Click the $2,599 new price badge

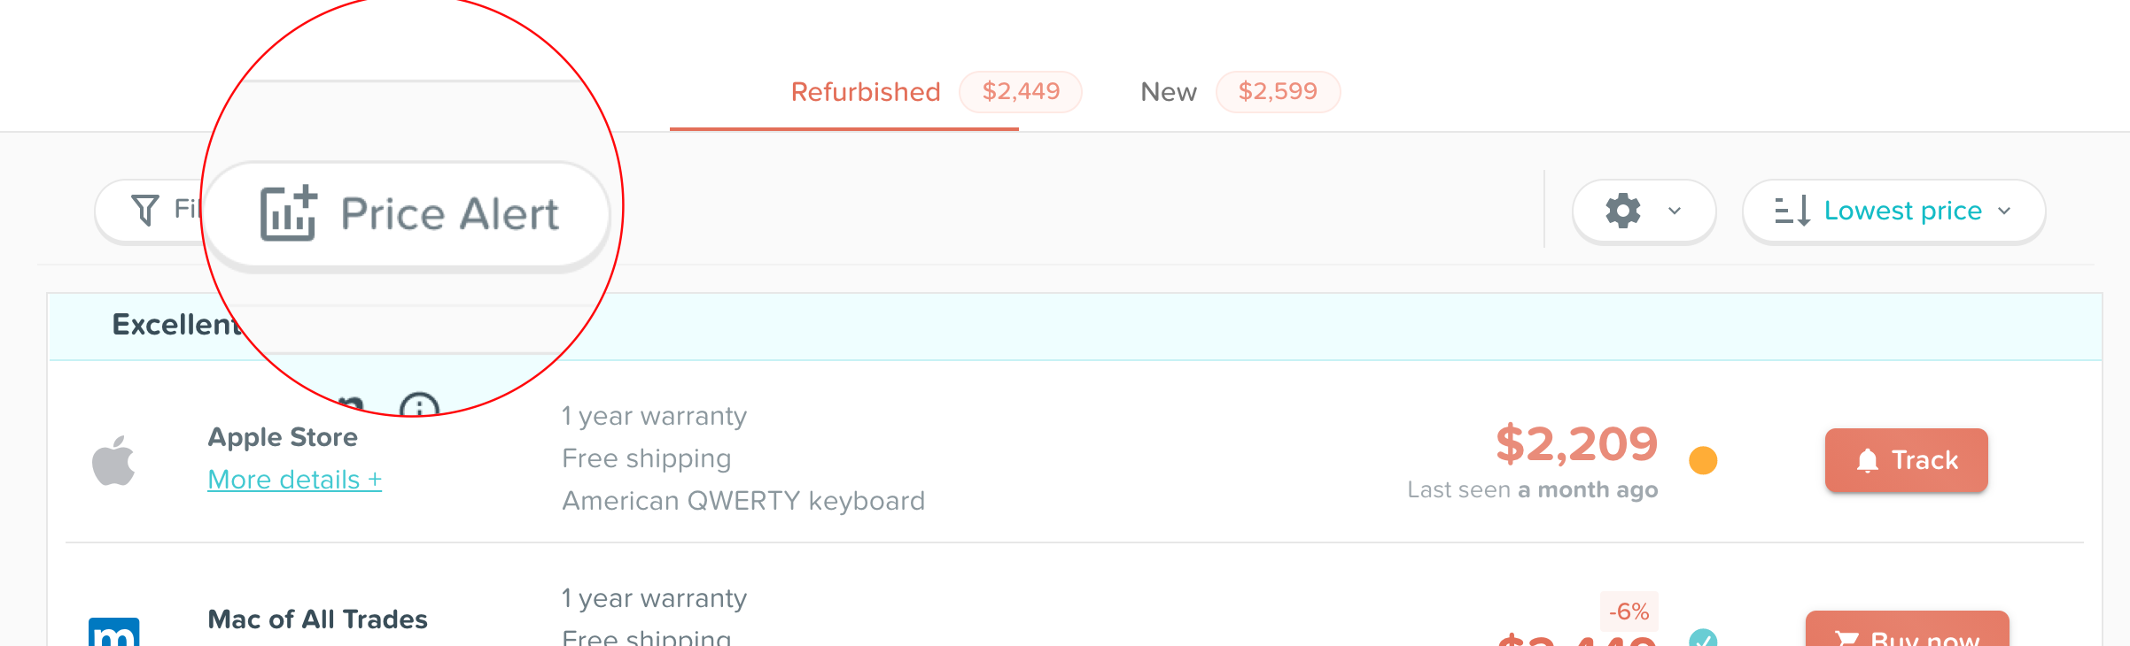coord(1278,91)
